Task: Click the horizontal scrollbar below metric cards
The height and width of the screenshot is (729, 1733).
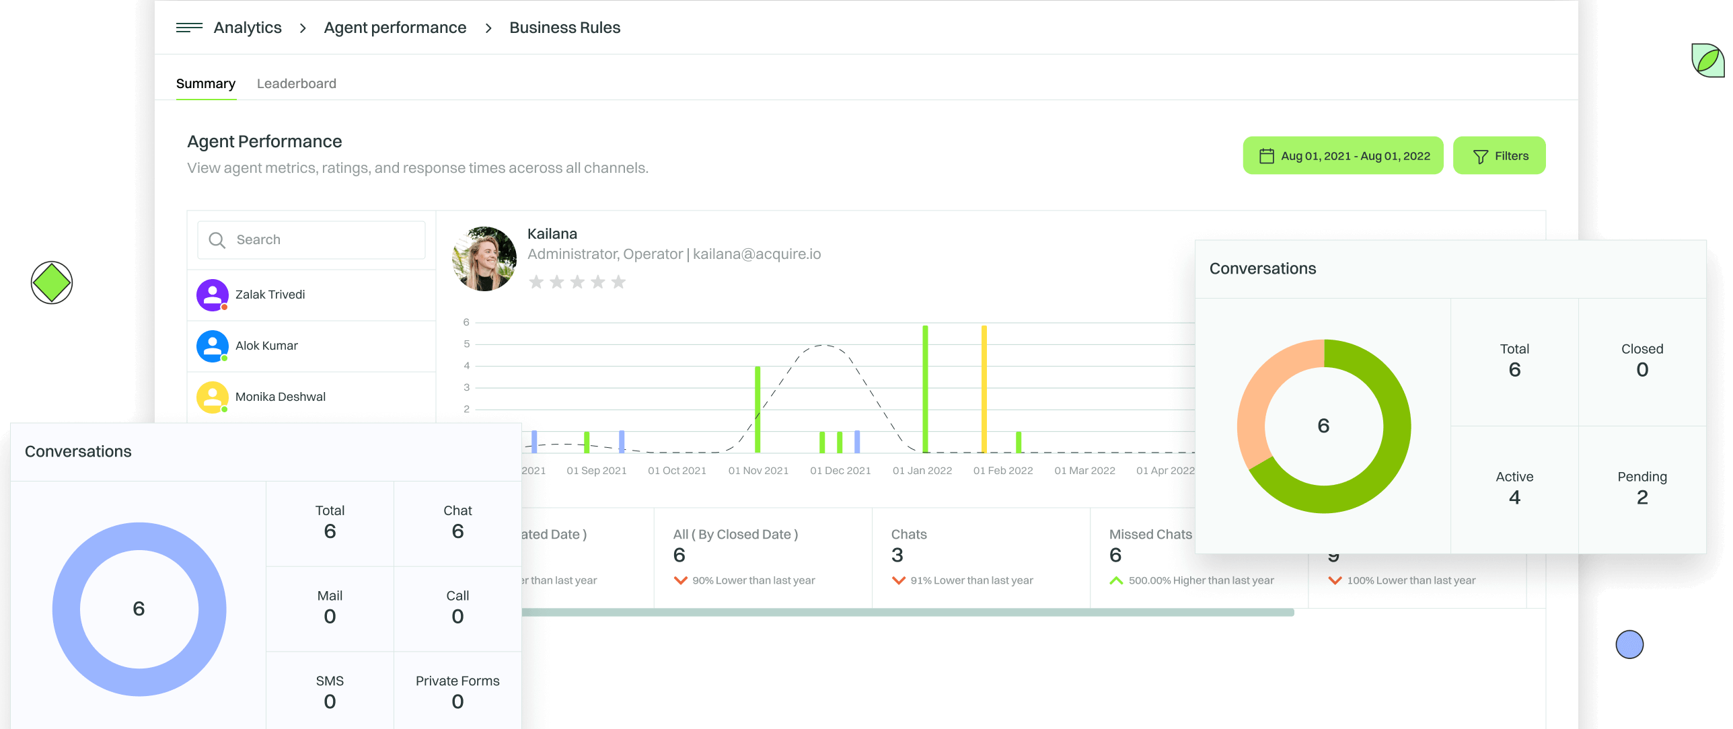Action: pos(907,612)
